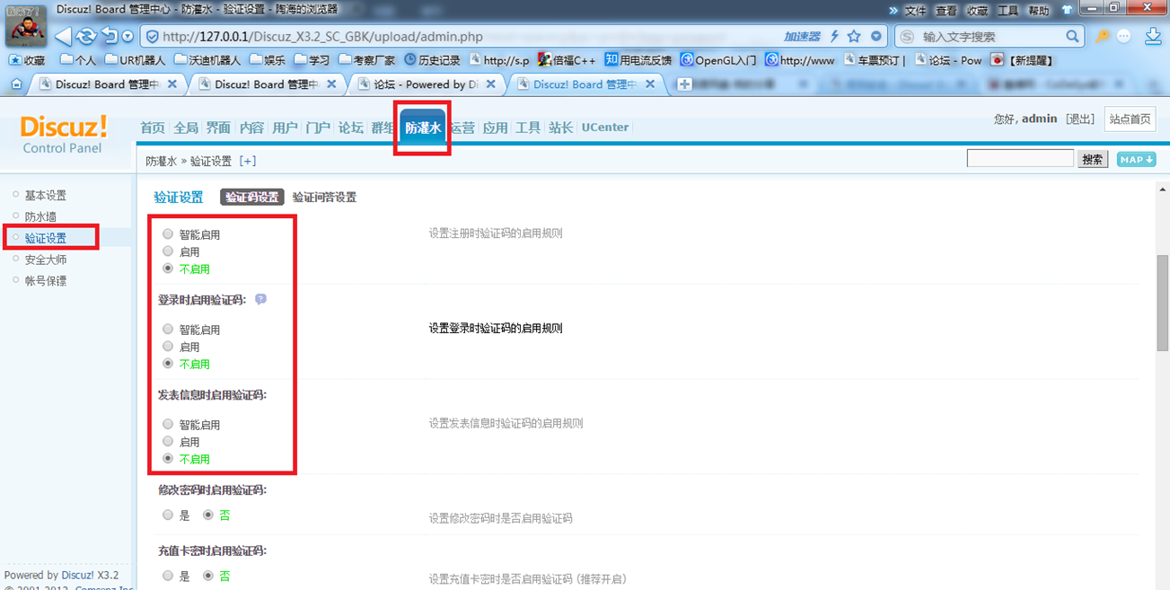Click the 站点首页 button
1170x590 pixels.
coord(1130,119)
